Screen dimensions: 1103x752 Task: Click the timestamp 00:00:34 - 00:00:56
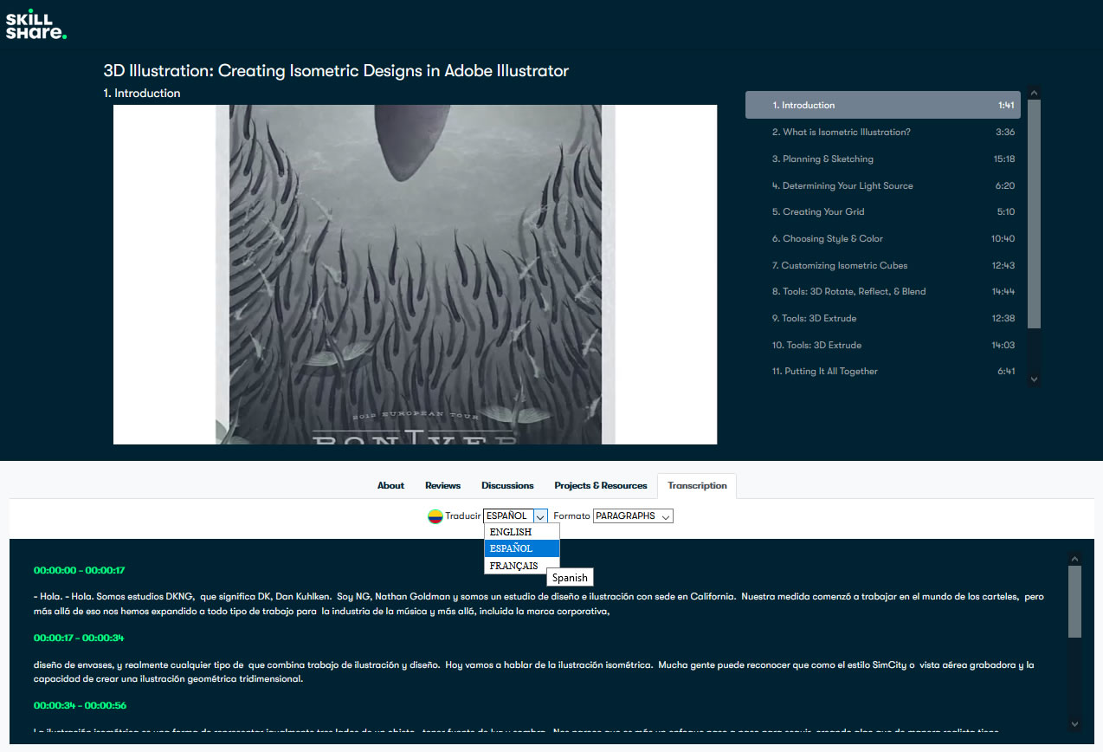click(80, 705)
